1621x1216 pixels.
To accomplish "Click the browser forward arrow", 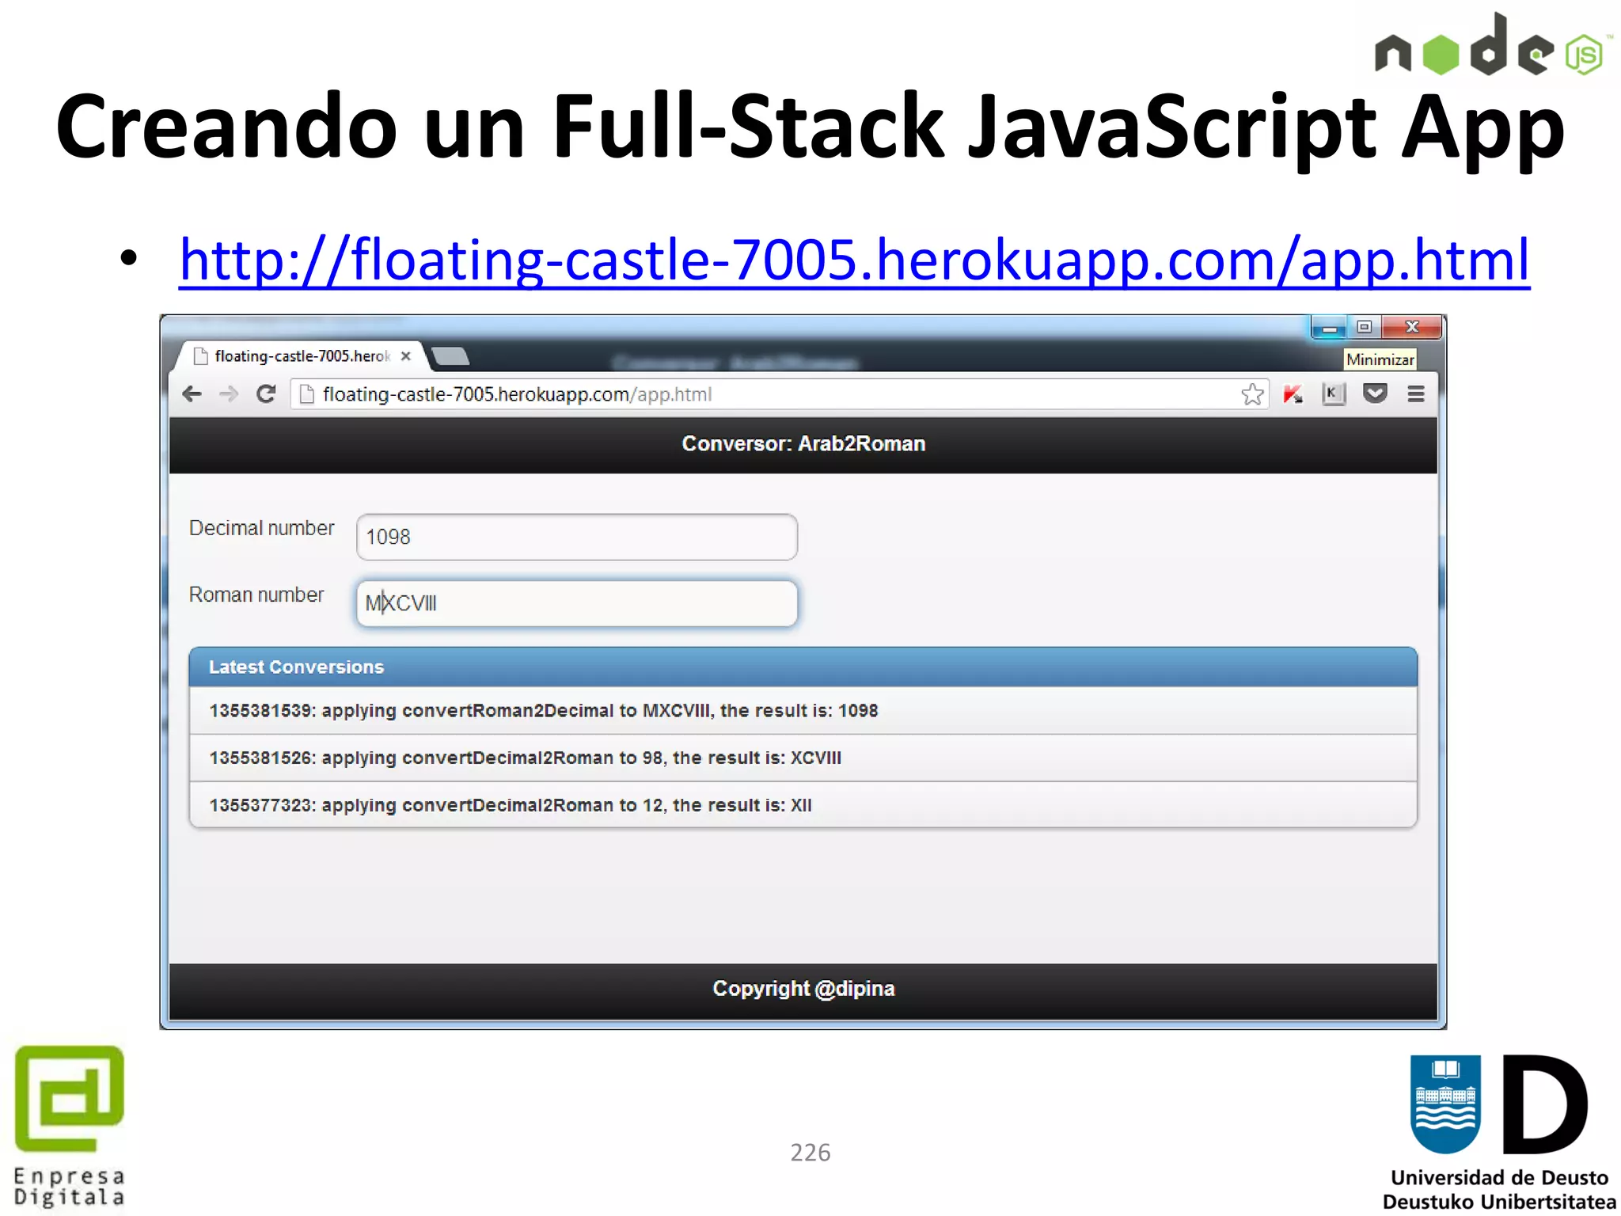I will [229, 394].
